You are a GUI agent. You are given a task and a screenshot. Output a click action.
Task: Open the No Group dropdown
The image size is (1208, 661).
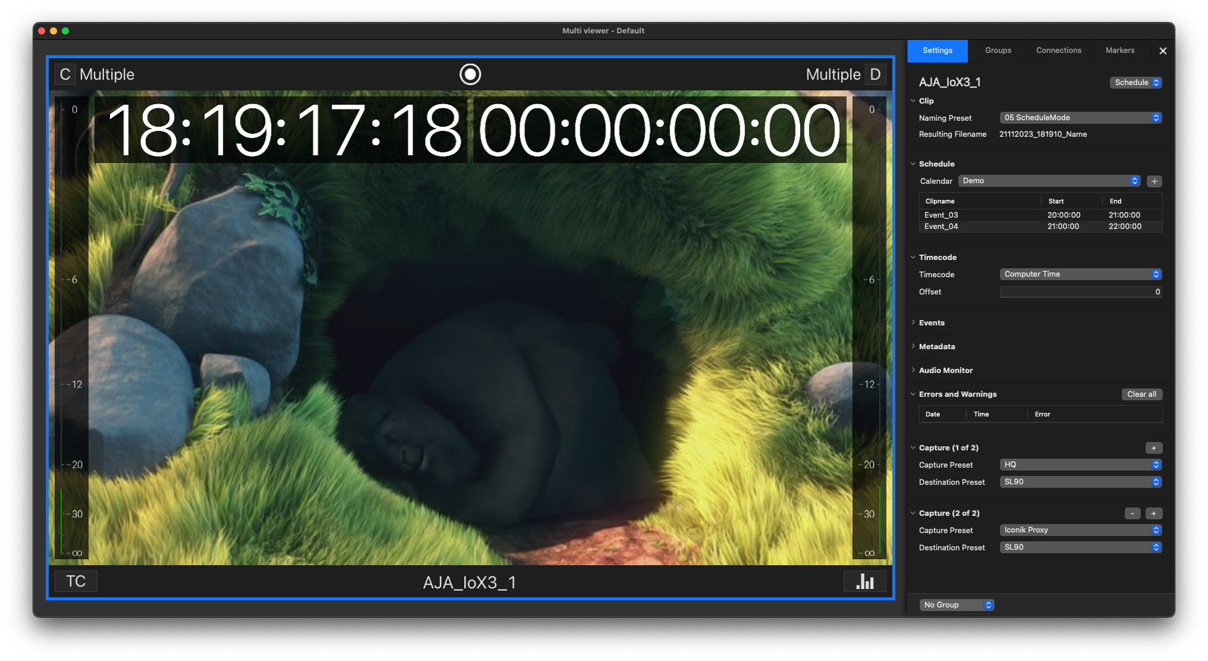(x=957, y=605)
